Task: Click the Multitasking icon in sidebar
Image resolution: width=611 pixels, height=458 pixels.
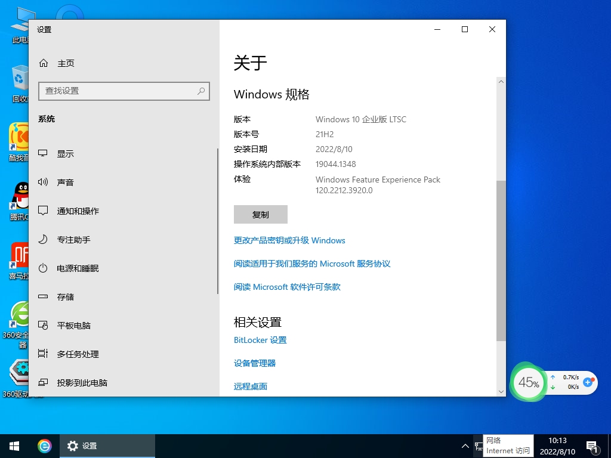Action: 43,354
